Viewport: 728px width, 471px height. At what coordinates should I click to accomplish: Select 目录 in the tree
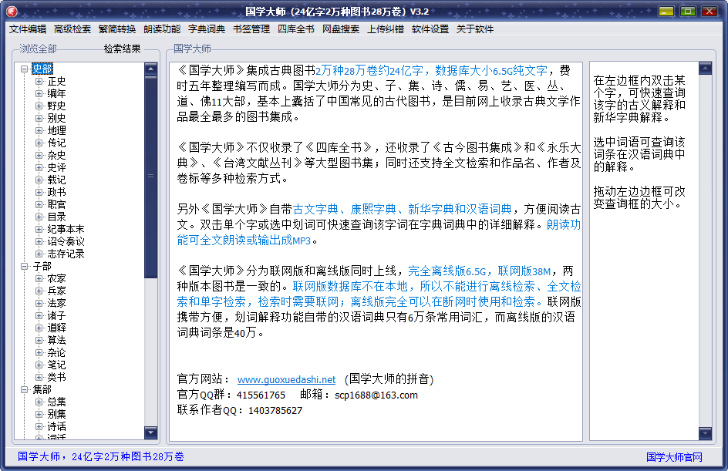pyautogui.click(x=56, y=217)
